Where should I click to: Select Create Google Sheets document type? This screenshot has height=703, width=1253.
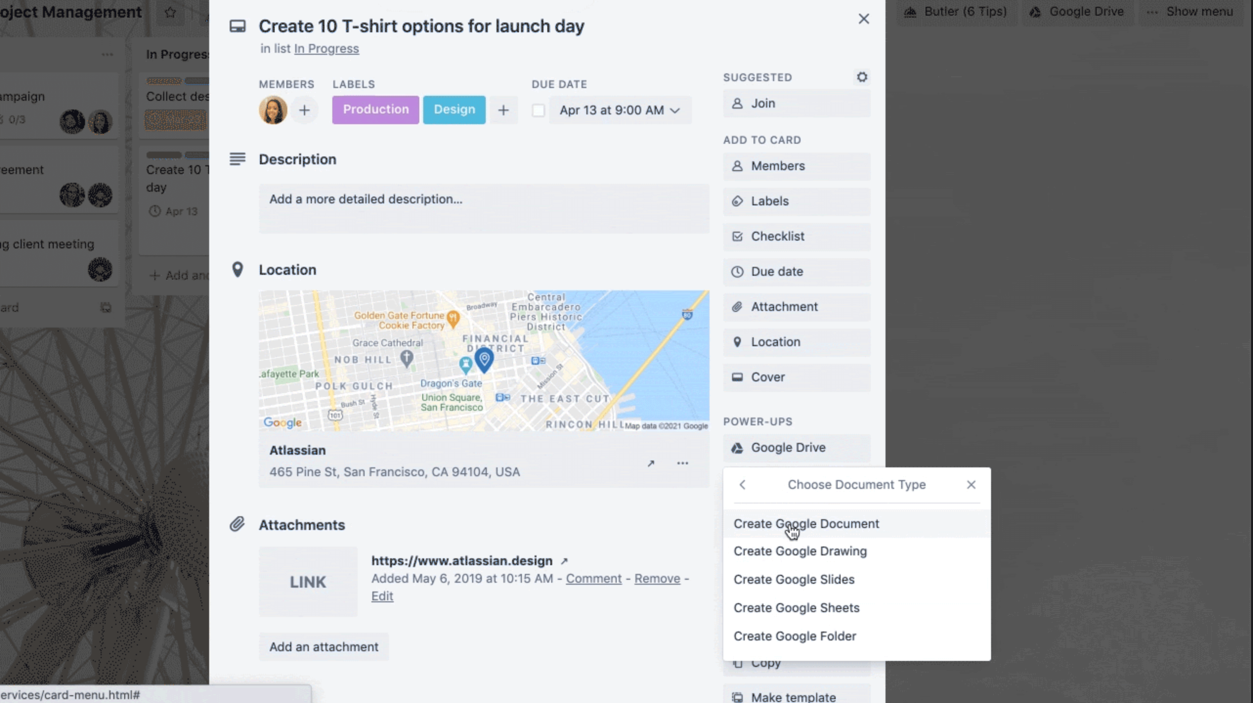[796, 608]
